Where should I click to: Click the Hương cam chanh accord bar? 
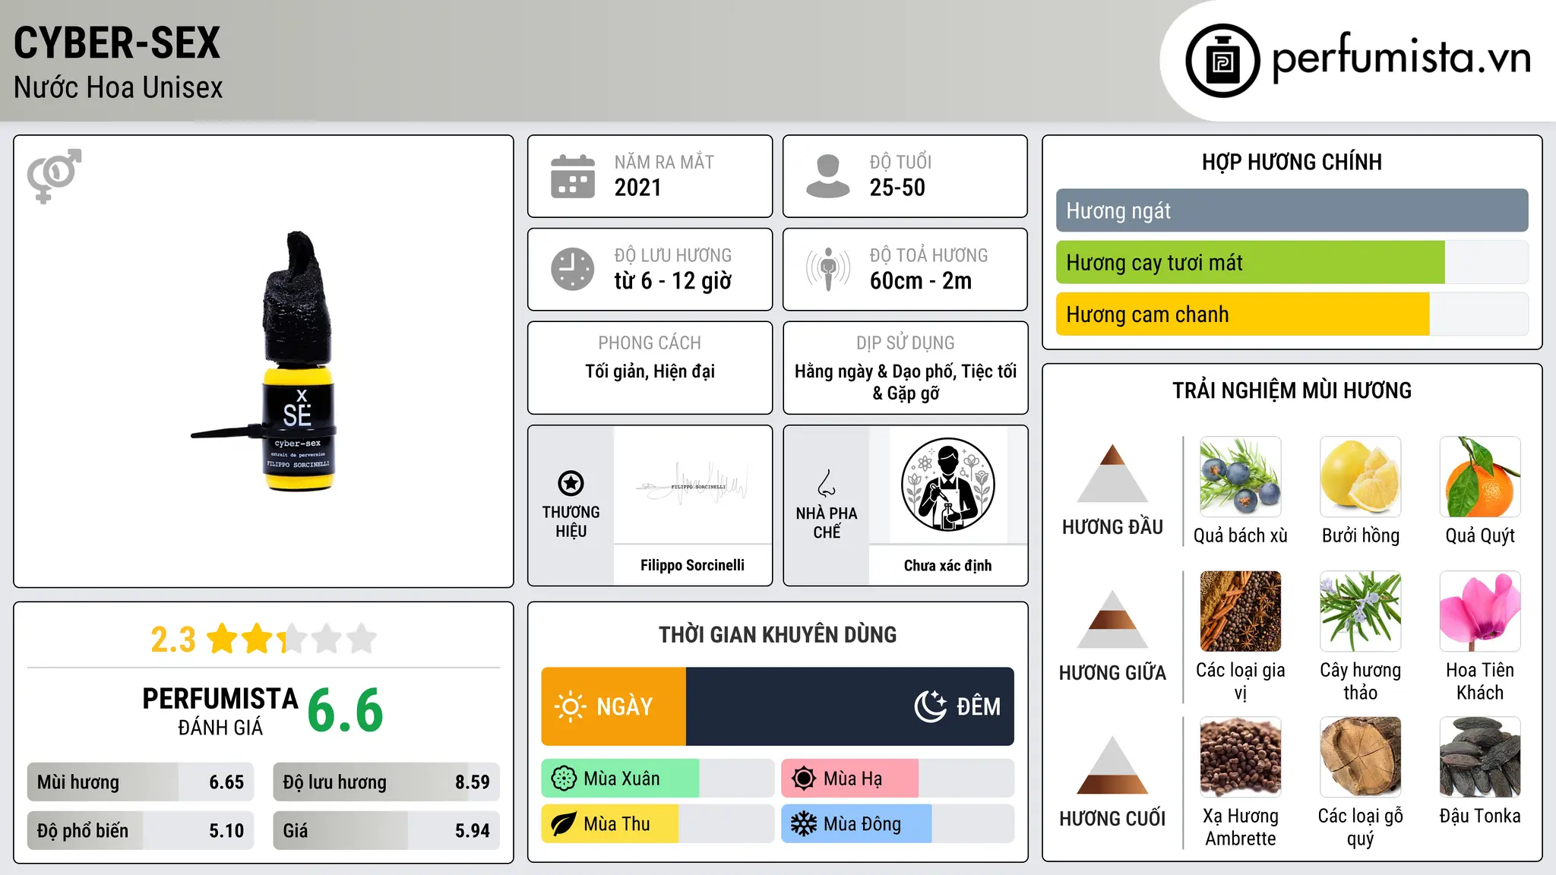coord(1292,314)
